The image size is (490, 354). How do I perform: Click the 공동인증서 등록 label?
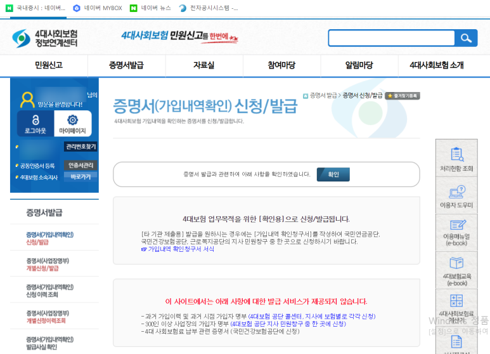tap(37, 166)
